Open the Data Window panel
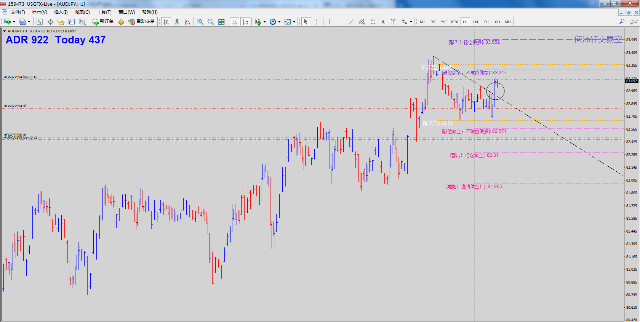640x322 pixels. (50, 22)
